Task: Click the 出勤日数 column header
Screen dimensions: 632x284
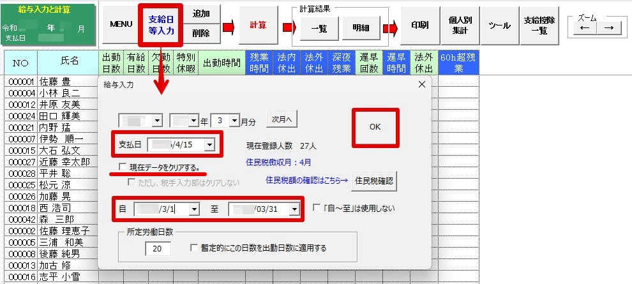Action: pyautogui.click(x=111, y=63)
